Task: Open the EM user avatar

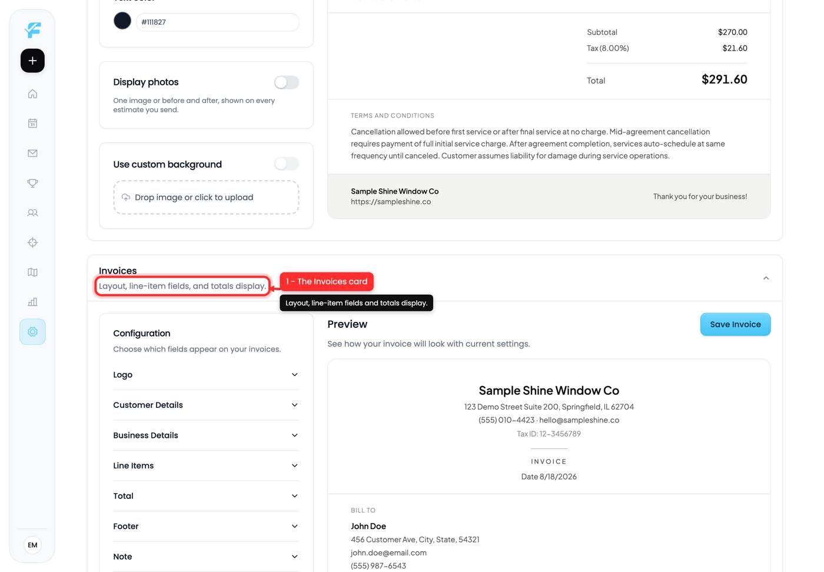Action: point(32,545)
